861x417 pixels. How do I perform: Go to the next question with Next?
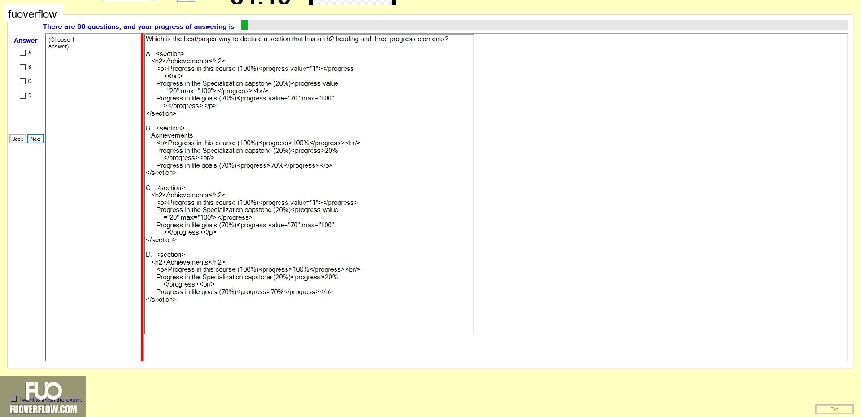coord(35,139)
